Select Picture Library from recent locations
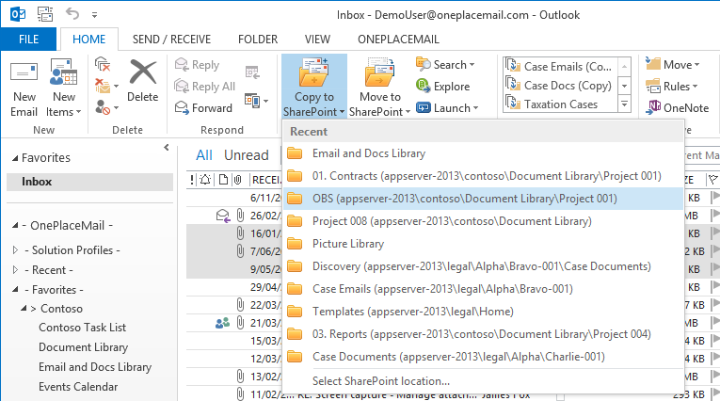Image resolution: width=720 pixels, height=401 pixels. (x=348, y=244)
